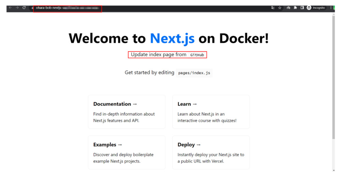Open the Deploy card

(211, 152)
